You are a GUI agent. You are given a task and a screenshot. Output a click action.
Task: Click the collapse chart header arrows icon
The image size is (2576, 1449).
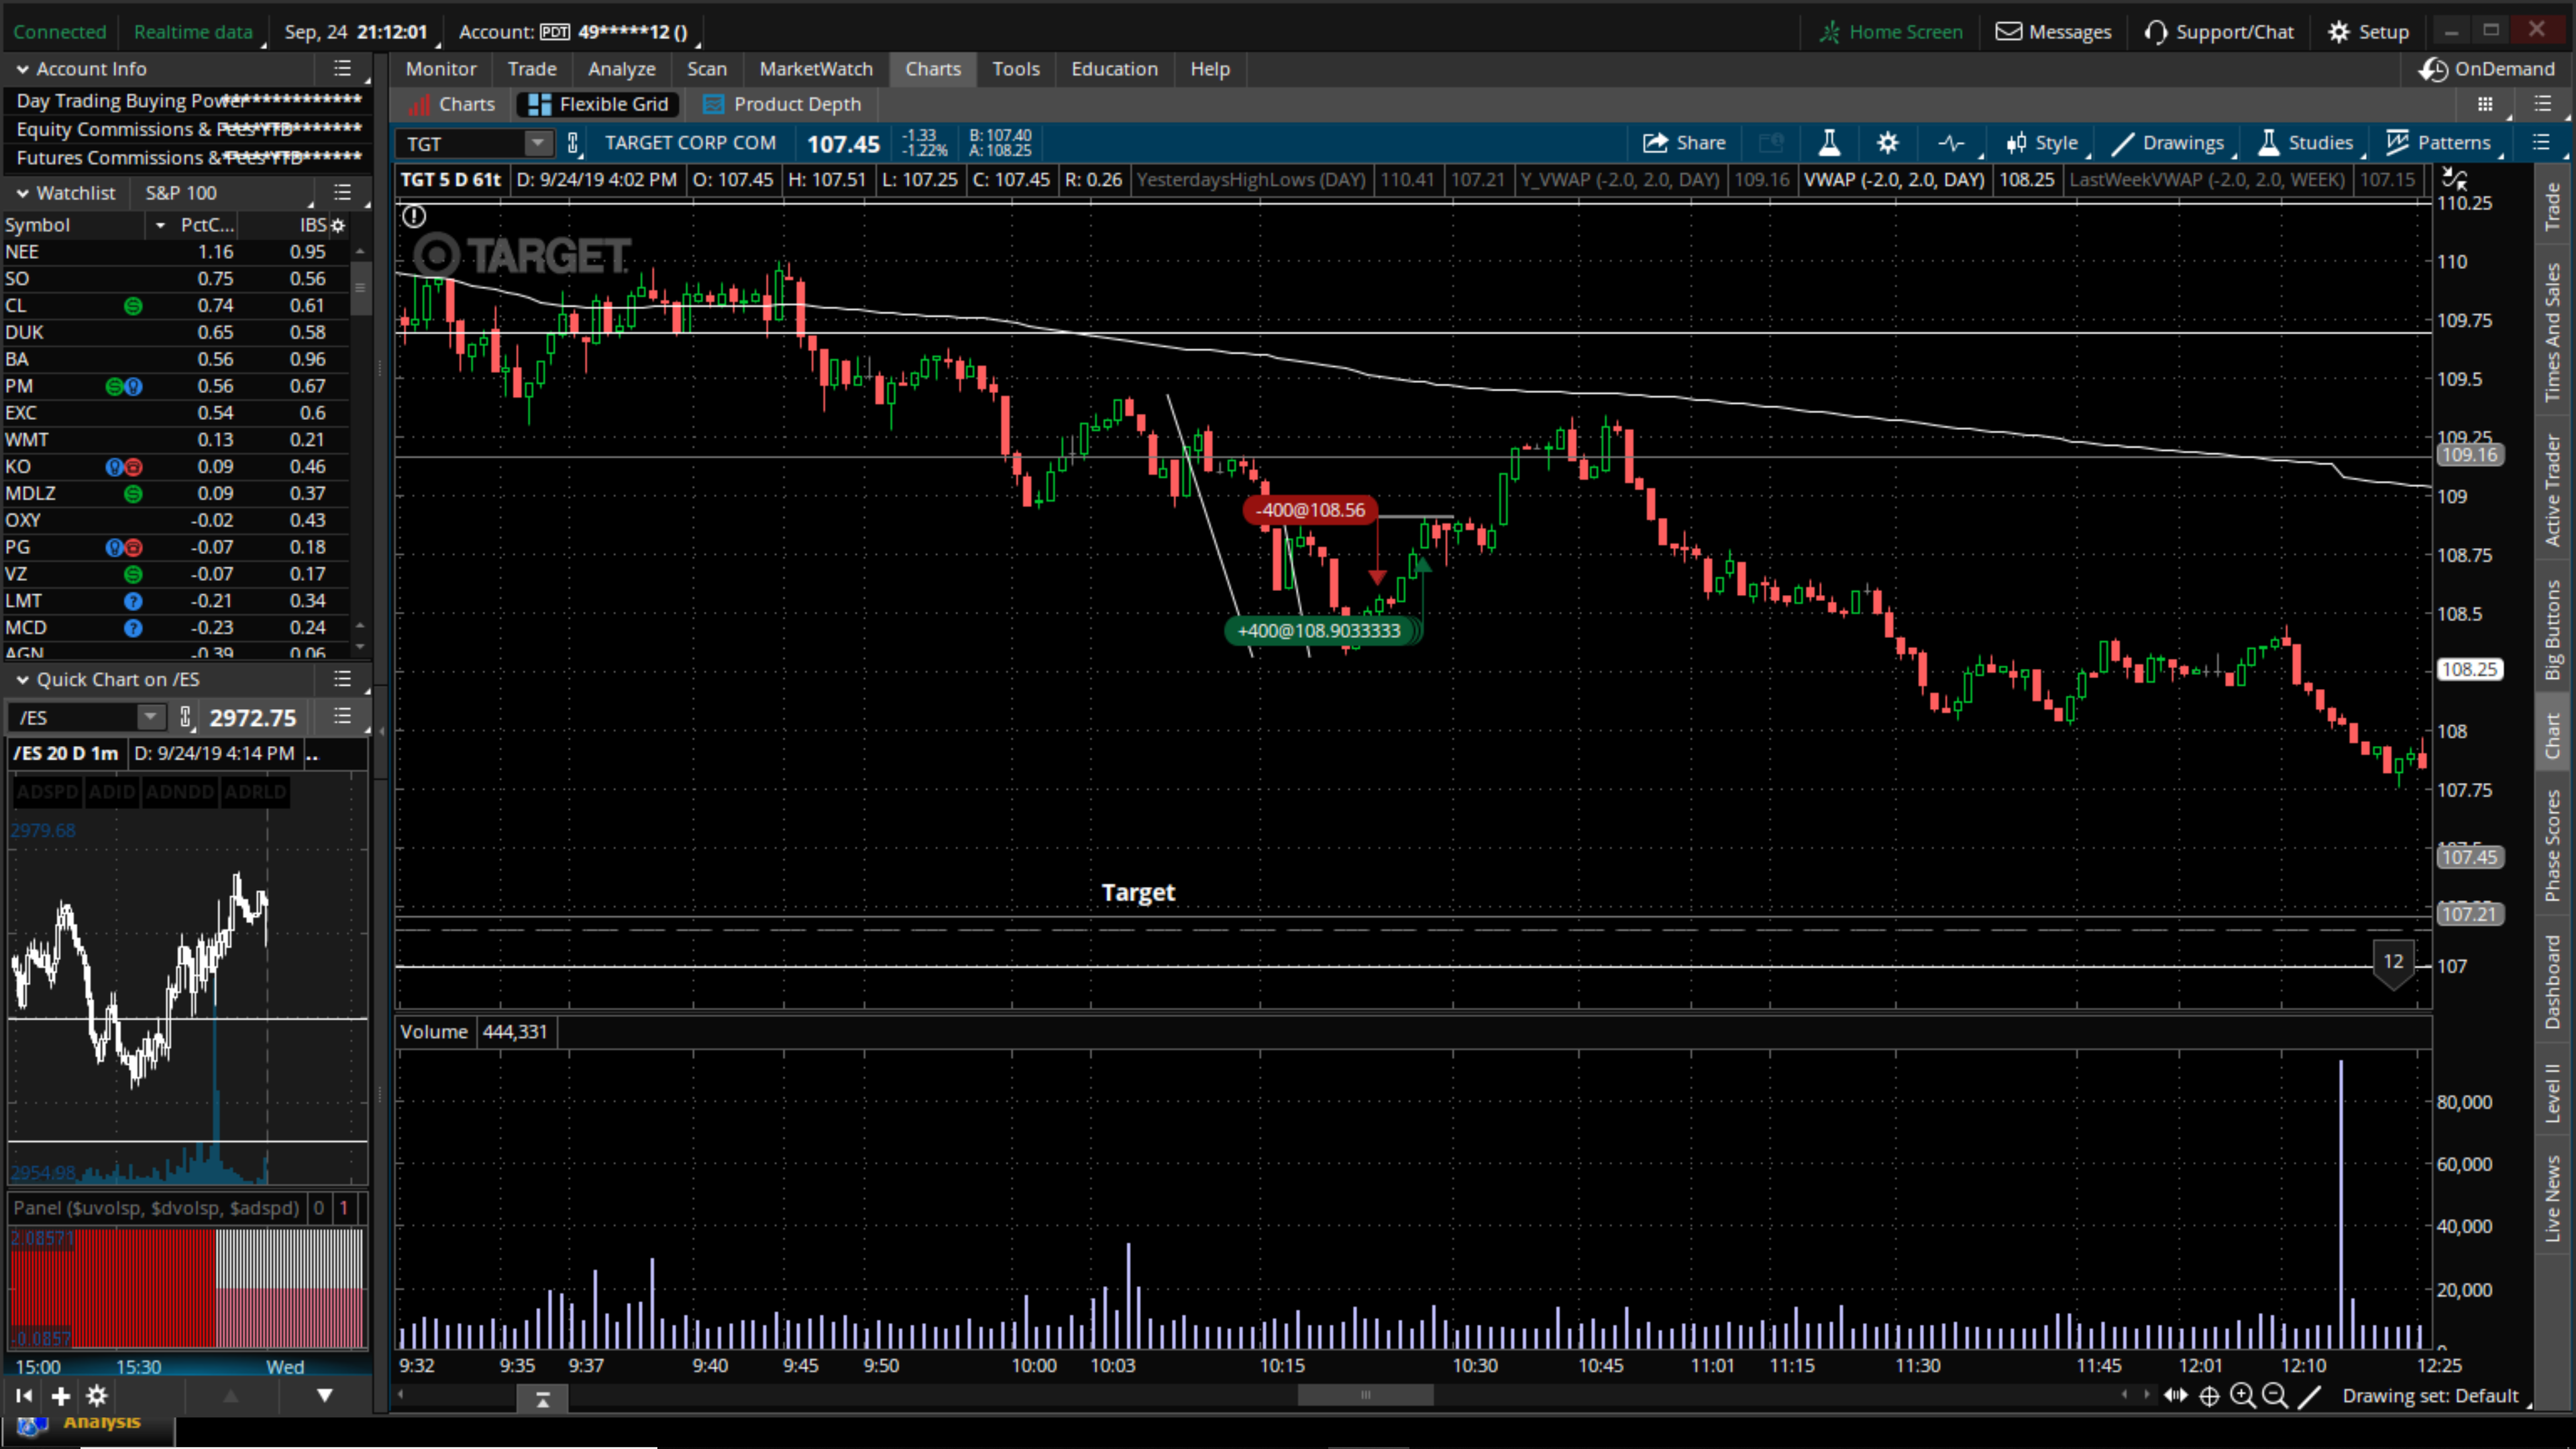(x=2454, y=180)
